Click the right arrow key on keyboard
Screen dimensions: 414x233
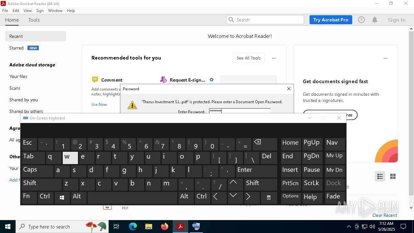click(252, 198)
